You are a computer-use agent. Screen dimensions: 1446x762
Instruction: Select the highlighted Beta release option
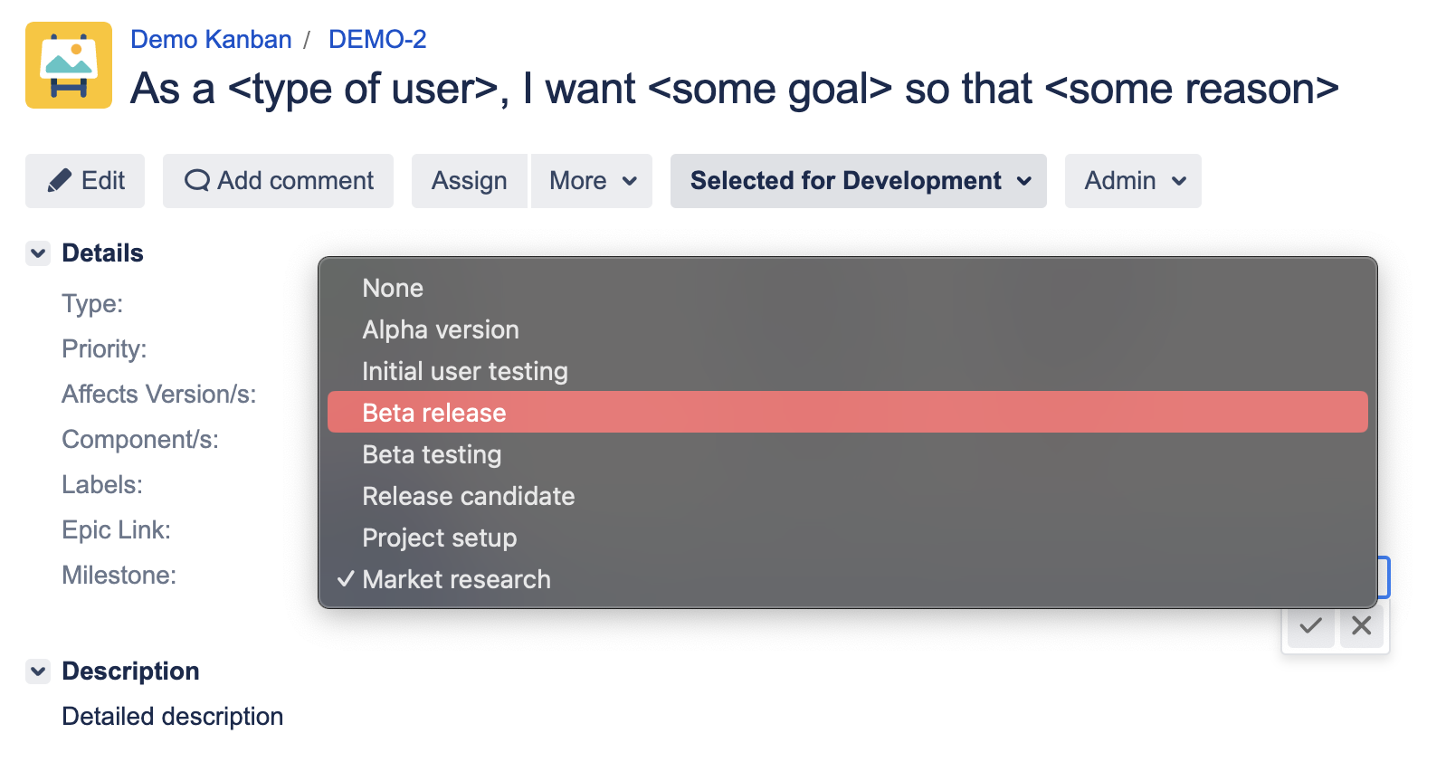tap(434, 413)
